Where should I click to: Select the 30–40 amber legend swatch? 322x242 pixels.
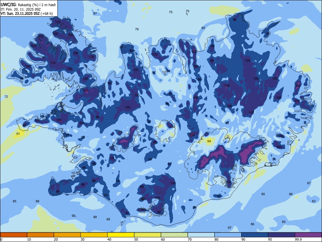(x=94, y=235)
